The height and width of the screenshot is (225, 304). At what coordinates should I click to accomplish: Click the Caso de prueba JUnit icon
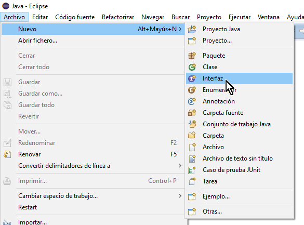click(192, 170)
